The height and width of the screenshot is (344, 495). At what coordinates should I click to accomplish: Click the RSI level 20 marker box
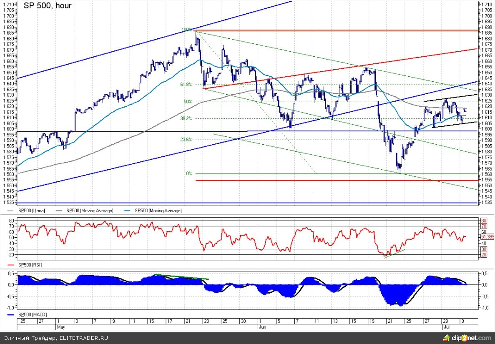(x=484, y=254)
